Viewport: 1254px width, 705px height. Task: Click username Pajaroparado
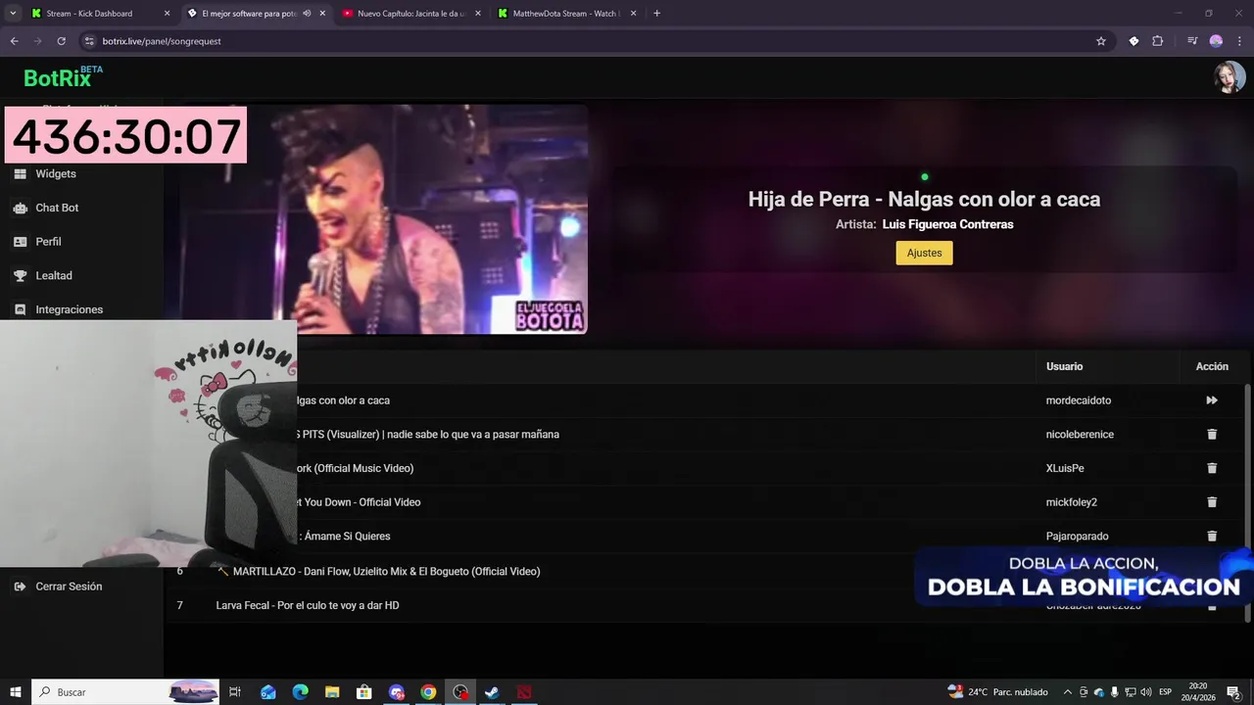tap(1078, 536)
